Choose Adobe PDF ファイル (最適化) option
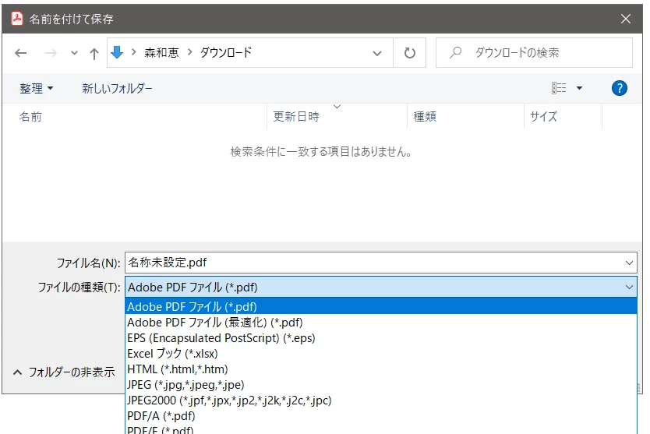Screen dimensions: 650x434 380,322
